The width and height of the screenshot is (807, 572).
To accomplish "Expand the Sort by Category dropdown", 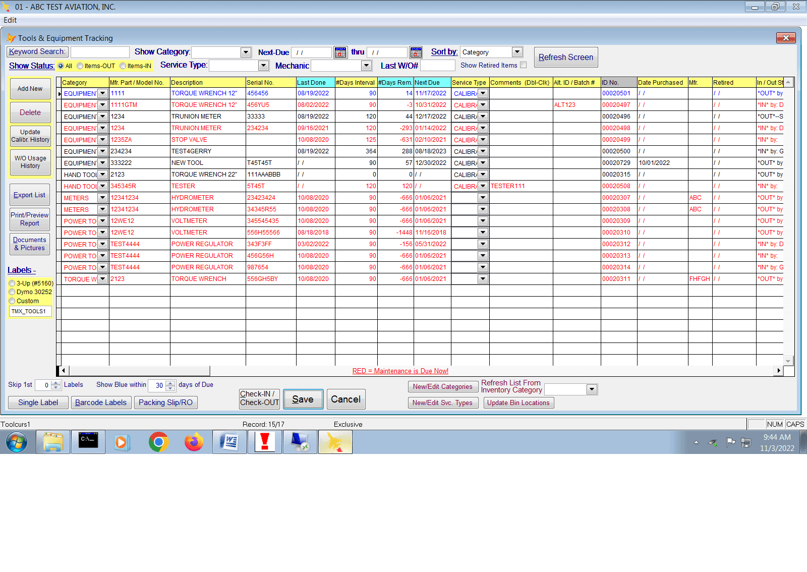I will coord(517,52).
